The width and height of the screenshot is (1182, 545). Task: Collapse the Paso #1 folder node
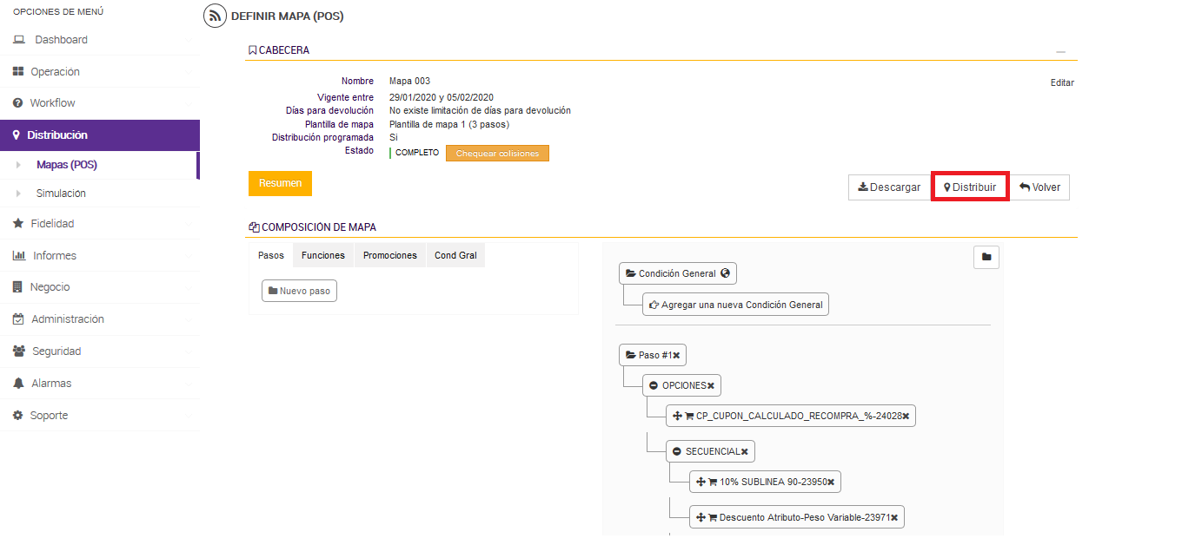point(630,356)
